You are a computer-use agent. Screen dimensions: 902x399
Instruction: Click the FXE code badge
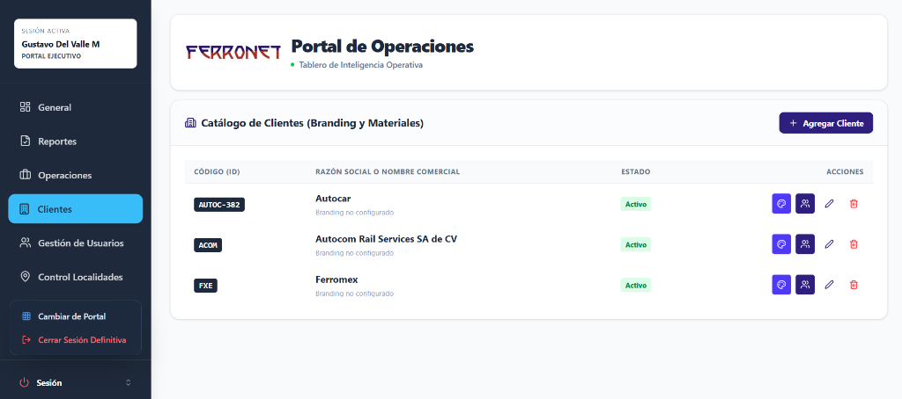205,286
